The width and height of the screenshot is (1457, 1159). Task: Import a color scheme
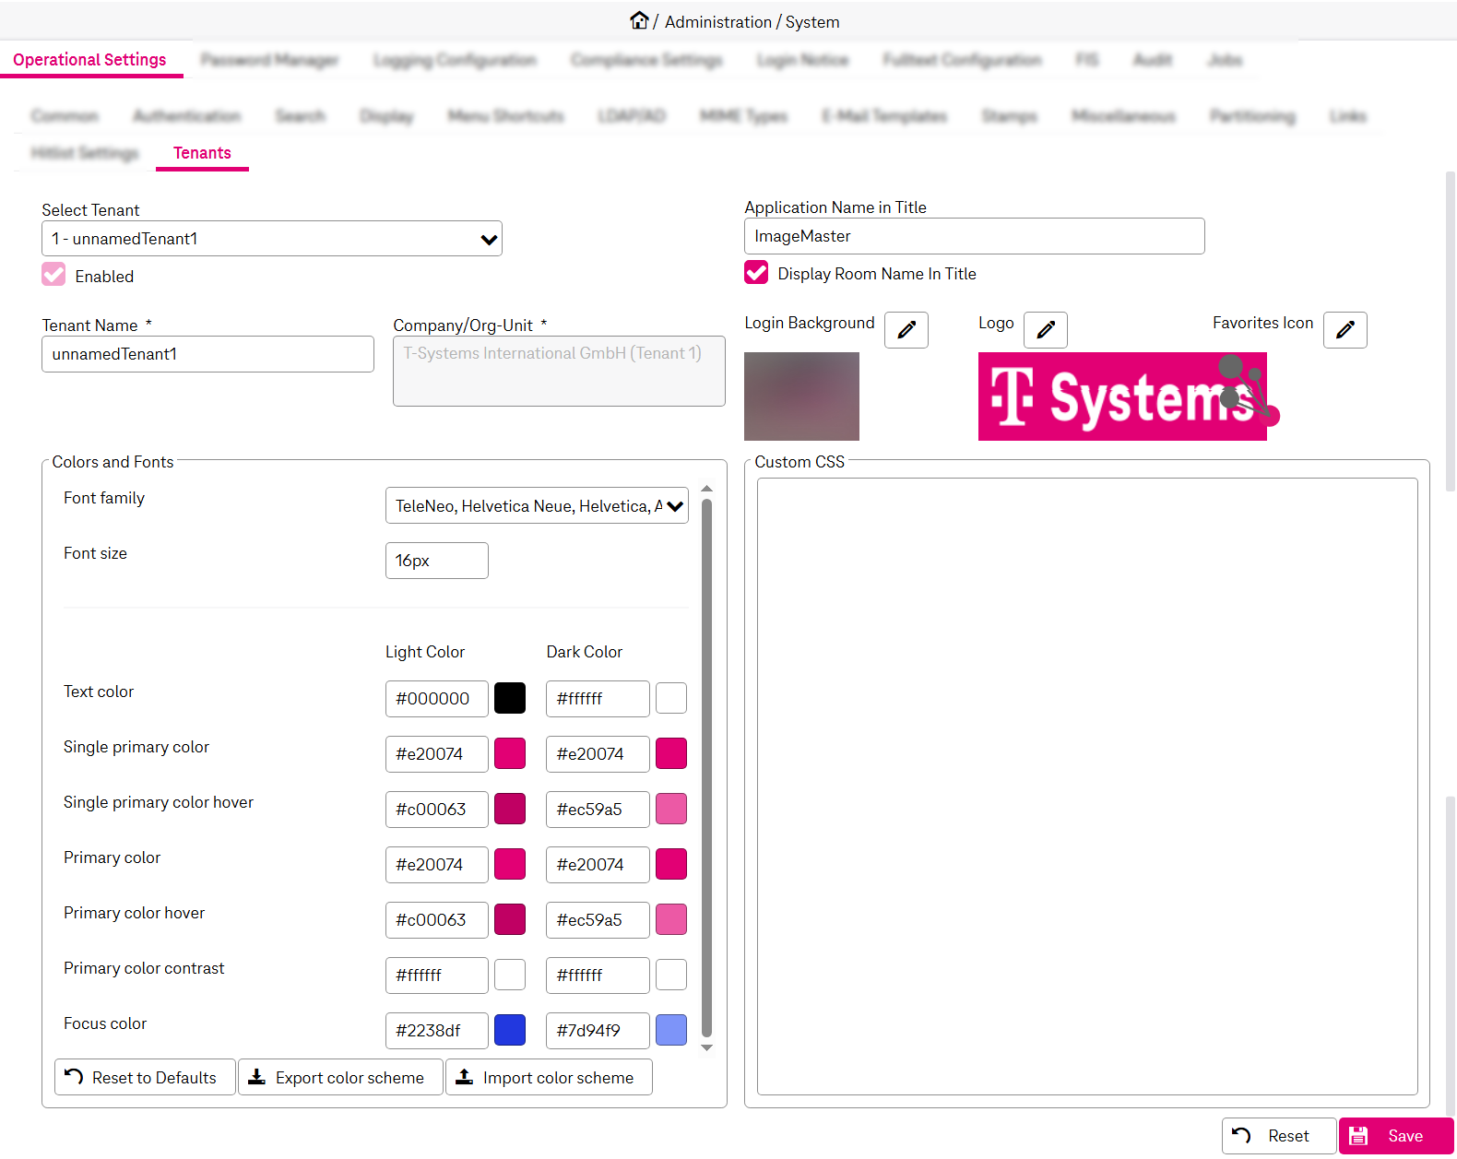click(549, 1077)
